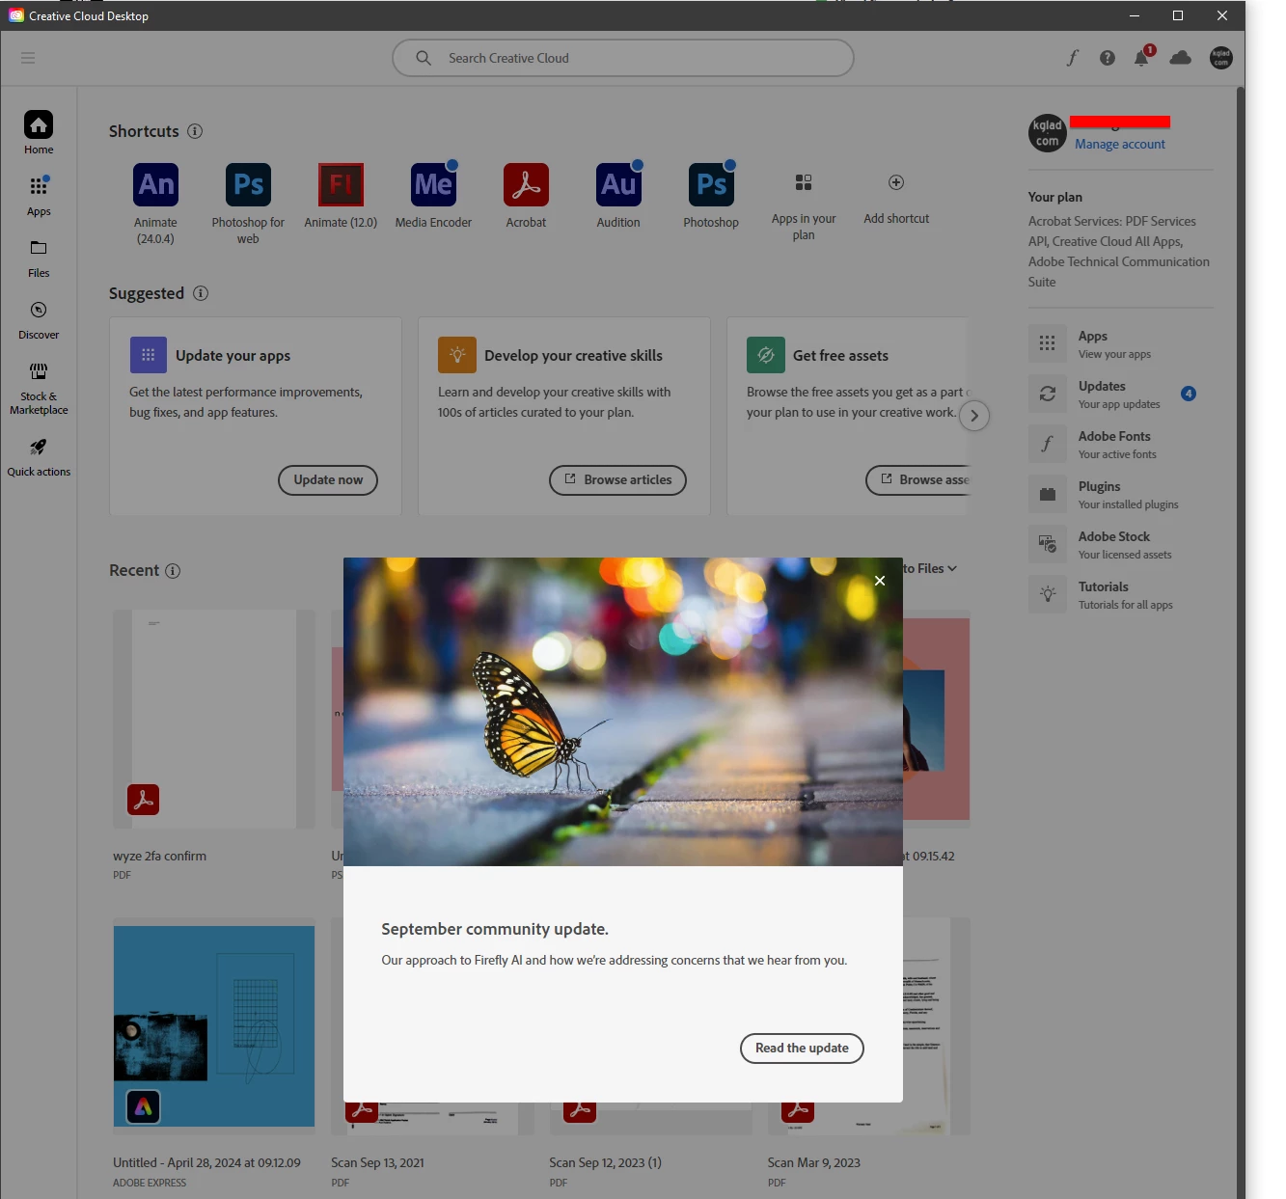Image resolution: width=1286 pixels, height=1199 pixels.
Task: Open the Manage account link
Action: [x=1120, y=145]
